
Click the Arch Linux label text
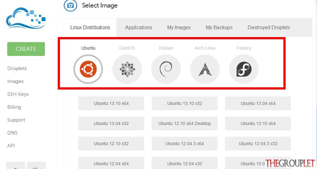[205, 48]
